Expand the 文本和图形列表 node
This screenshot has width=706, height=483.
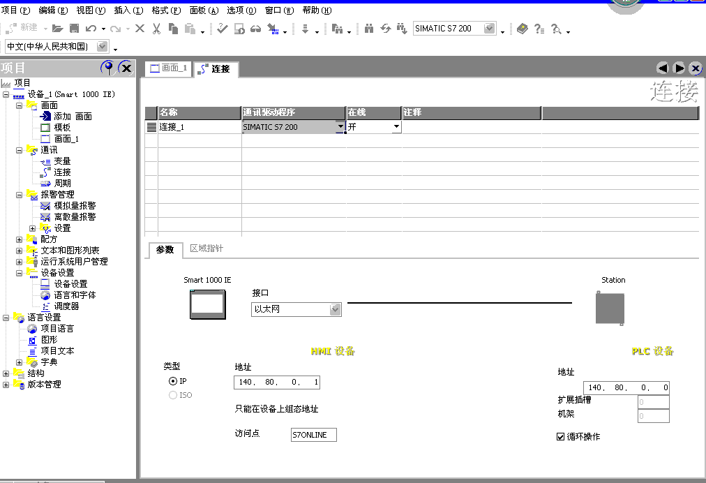tap(19, 251)
